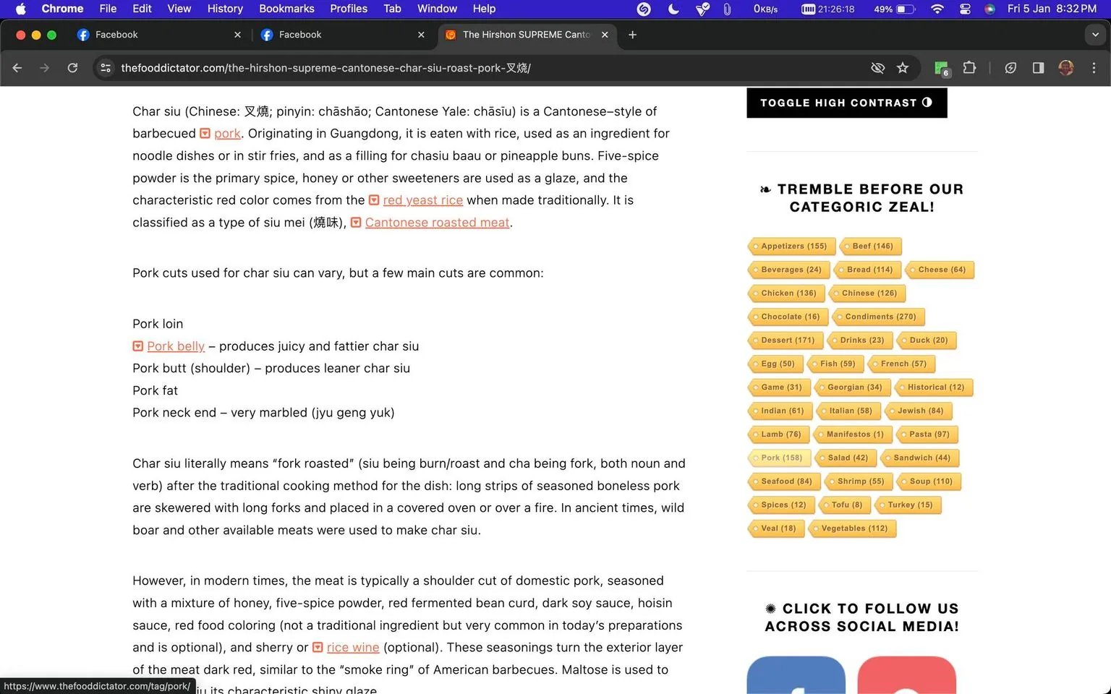This screenshot has width=1111, height=694.
Task: Bookmark this page with the star icon
Action: point(903,68)
